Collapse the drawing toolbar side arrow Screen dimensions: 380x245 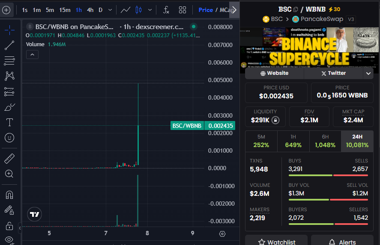[x=20, y=228]
